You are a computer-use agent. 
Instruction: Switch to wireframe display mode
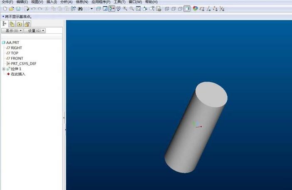click(x=167, y=9)
